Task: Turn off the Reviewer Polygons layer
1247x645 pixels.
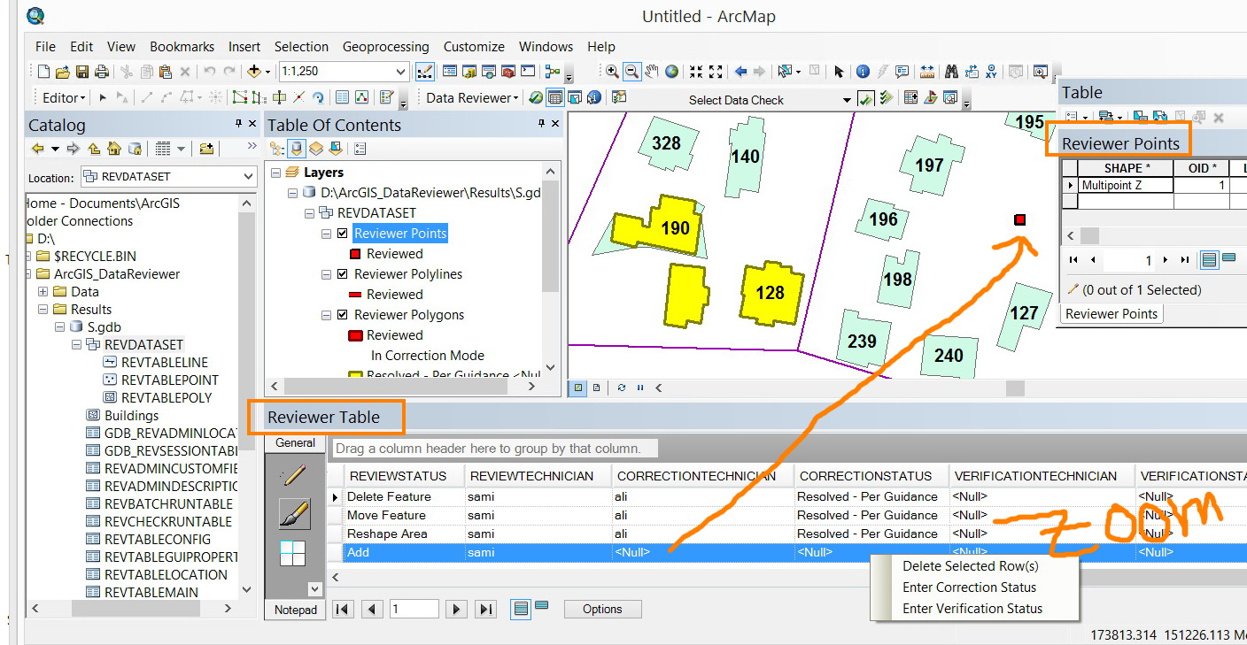Action: [343, 315]
